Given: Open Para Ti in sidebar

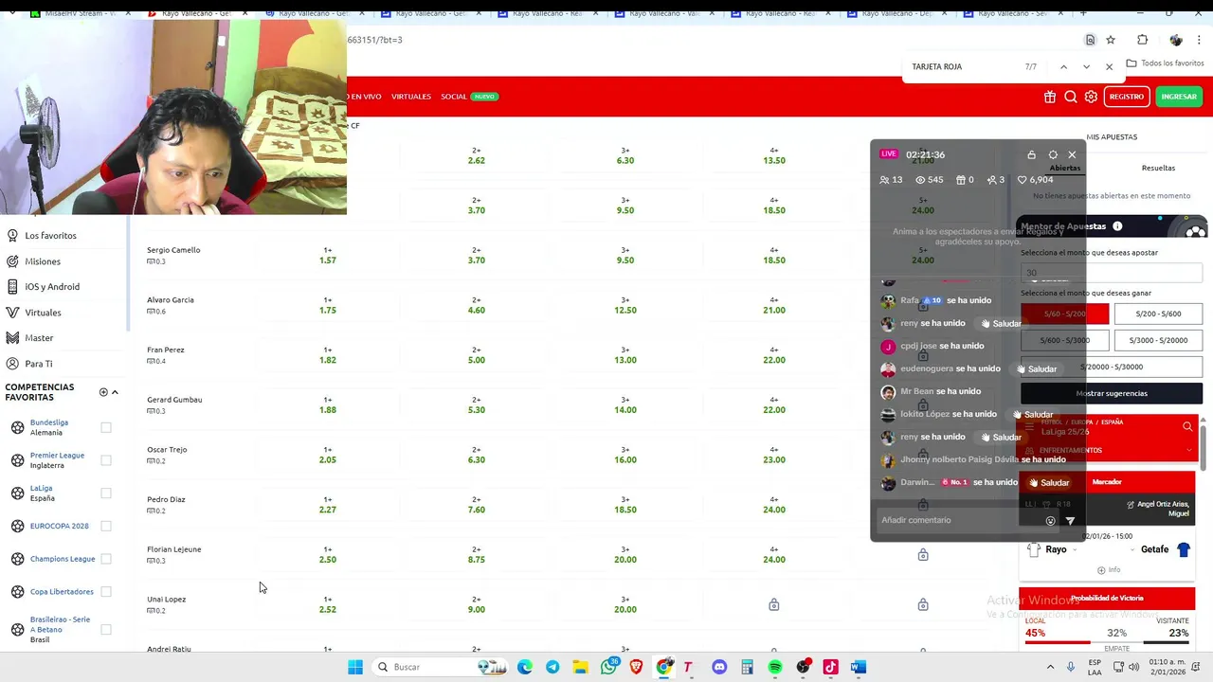Looking at the screenshot, I should click(x=39, y=364).
